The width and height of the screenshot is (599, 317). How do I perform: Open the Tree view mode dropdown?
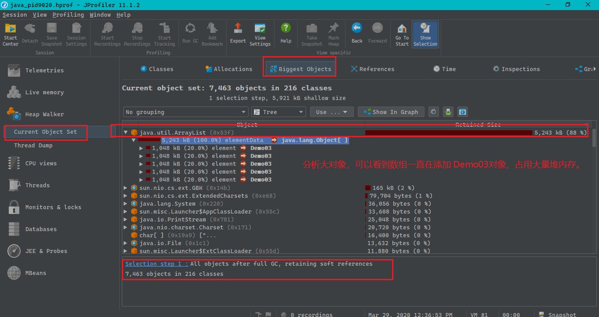[x=278, y=112]
